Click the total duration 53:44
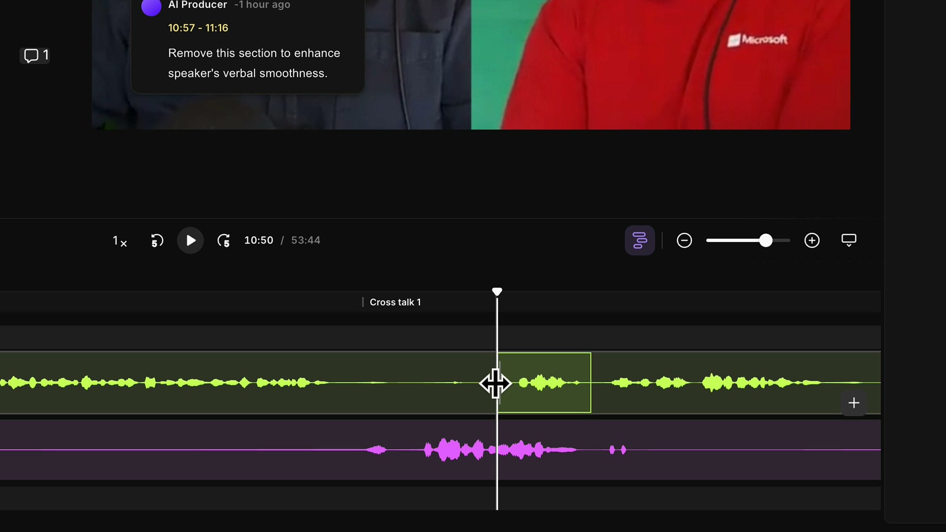 tap(306, 240)
